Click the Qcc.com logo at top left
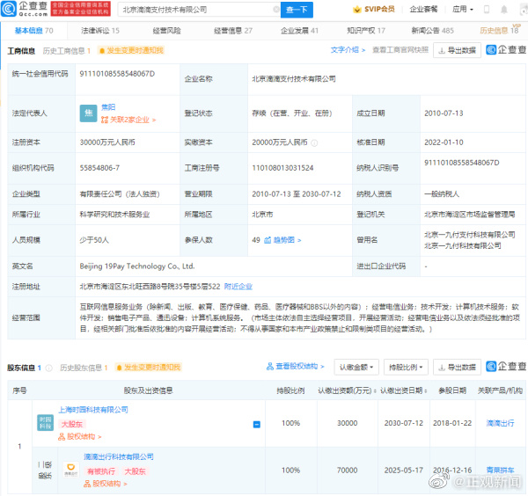 25,9
